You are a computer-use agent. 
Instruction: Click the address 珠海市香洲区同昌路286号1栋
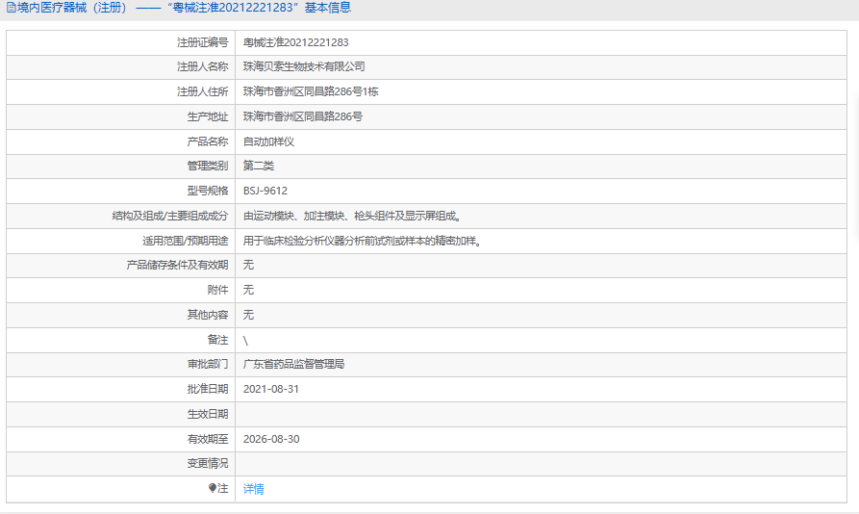[x=311, y=91]
